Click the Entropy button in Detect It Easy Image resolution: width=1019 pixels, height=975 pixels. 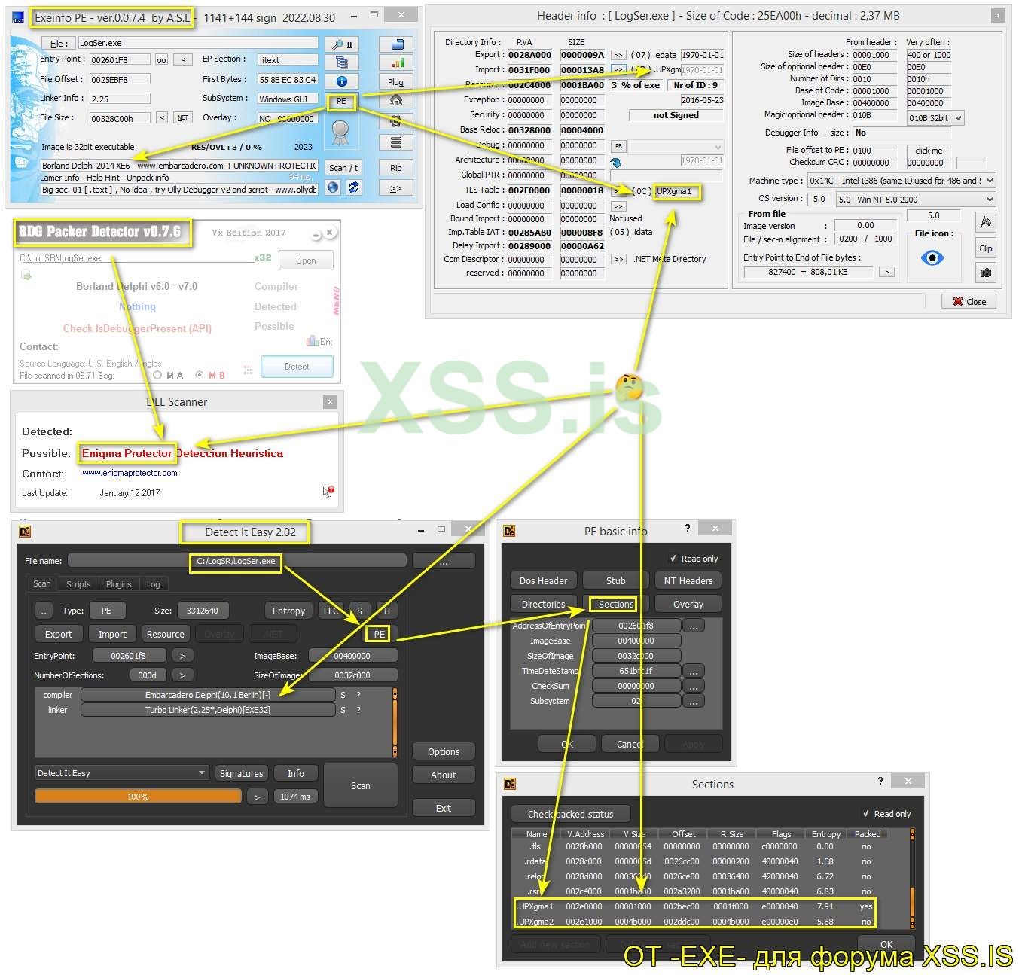coord(288,611)
